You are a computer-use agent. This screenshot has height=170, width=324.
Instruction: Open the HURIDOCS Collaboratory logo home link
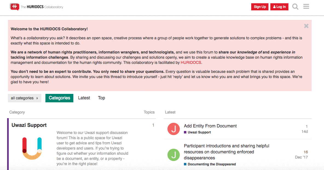(36, 7)
